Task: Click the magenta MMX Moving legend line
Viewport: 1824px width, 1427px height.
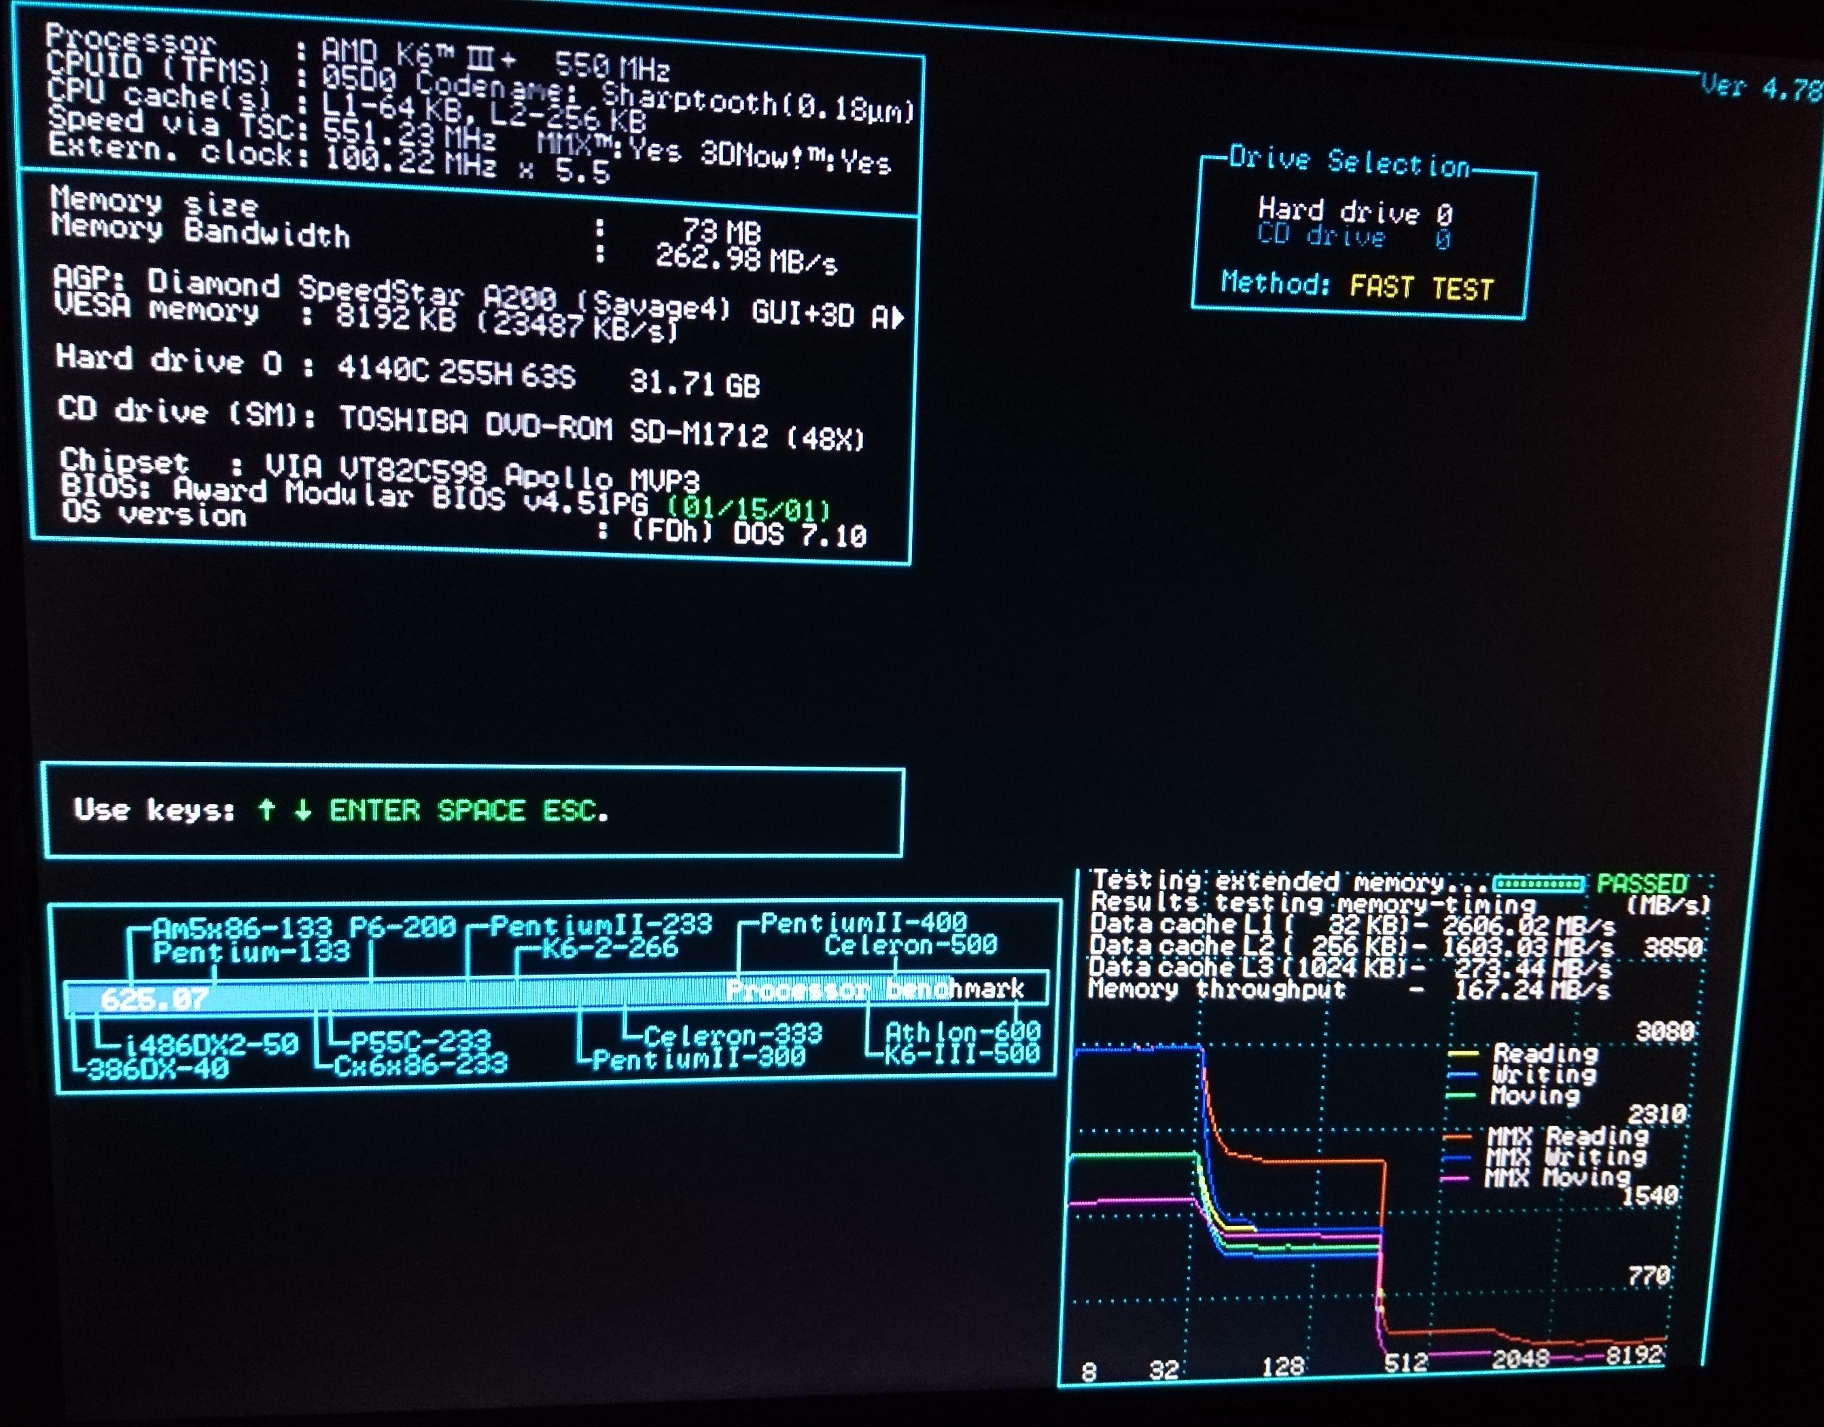Action: 1454,1179
